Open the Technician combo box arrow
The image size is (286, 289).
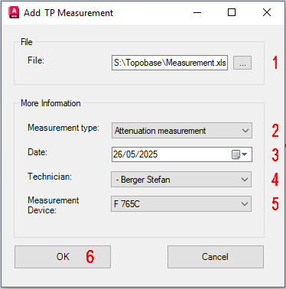coord(245,180)
